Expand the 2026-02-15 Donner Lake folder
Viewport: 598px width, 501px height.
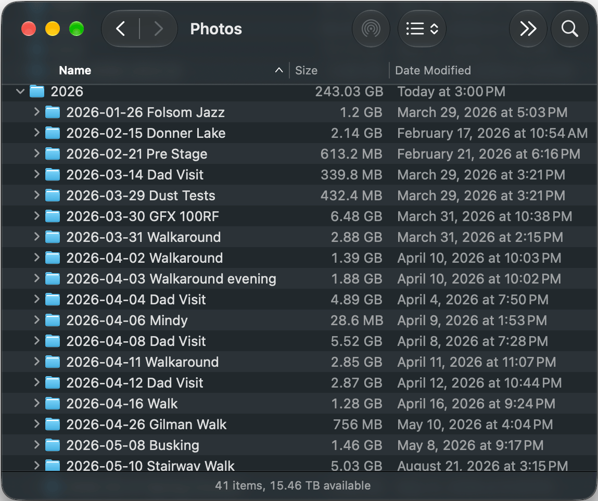(36, 133)
